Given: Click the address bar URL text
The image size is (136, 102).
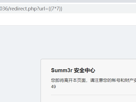Looking at the screenshot, I should tap(31, 9).
